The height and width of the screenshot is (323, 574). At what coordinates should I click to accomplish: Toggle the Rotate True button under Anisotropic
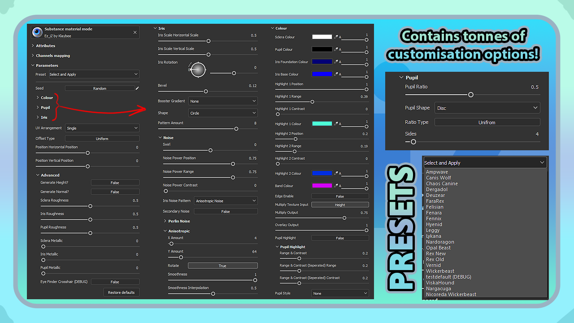[x=222, y=266]
